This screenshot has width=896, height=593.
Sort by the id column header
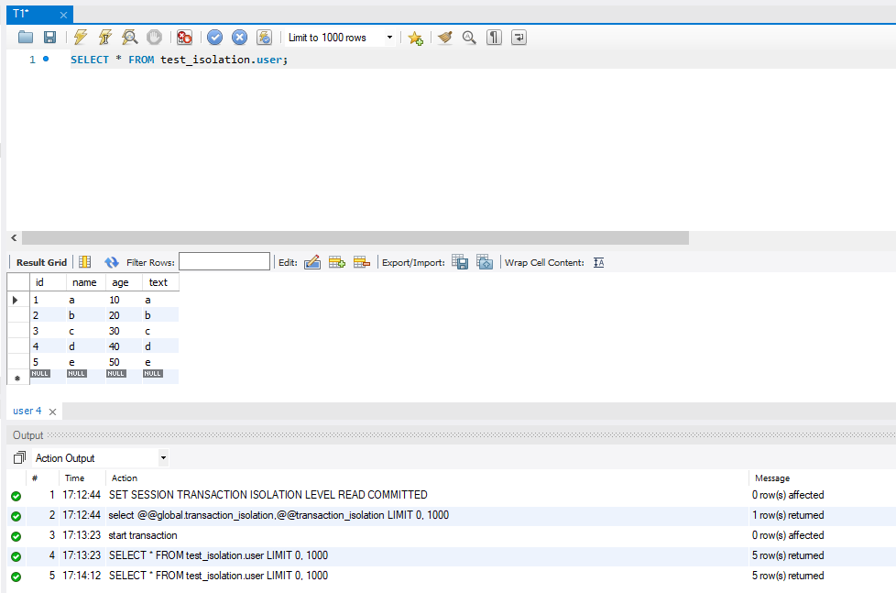pos(48,282)
